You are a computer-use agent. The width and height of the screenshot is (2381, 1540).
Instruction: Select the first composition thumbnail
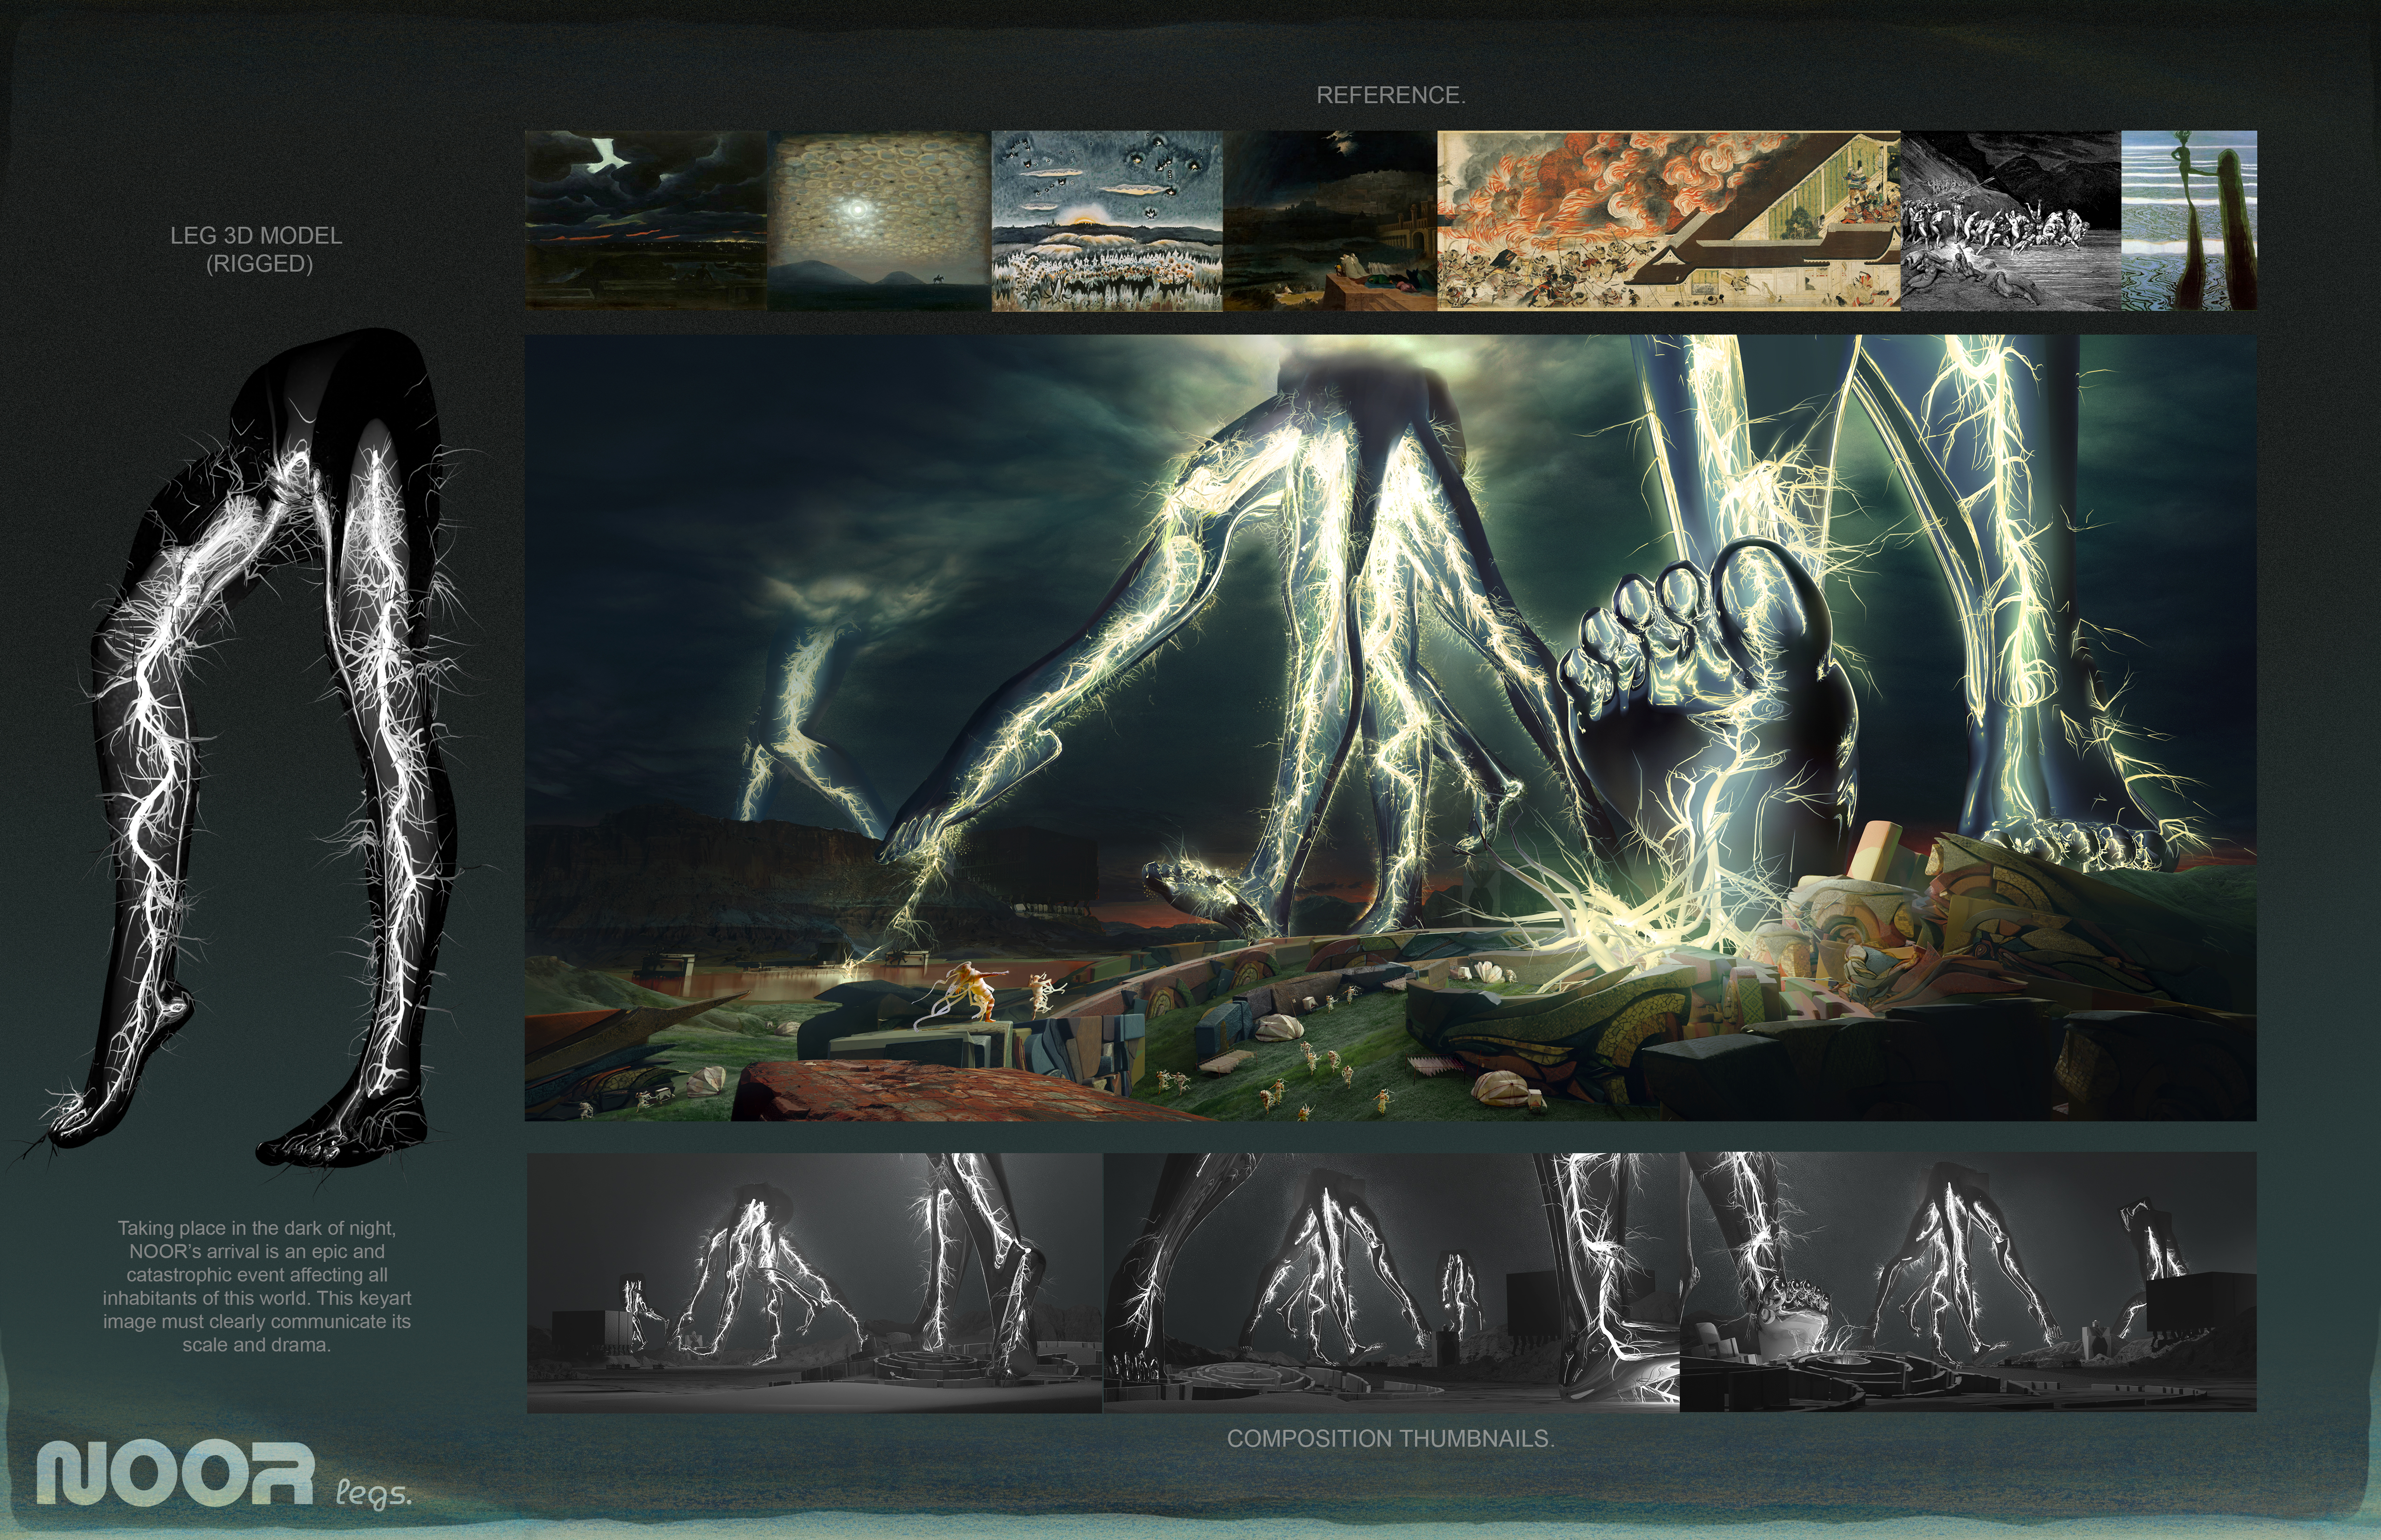tap(814, 1283)
